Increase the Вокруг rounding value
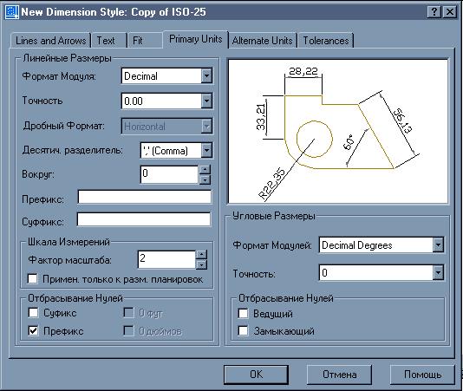The image size is (463, 391). 205,170
